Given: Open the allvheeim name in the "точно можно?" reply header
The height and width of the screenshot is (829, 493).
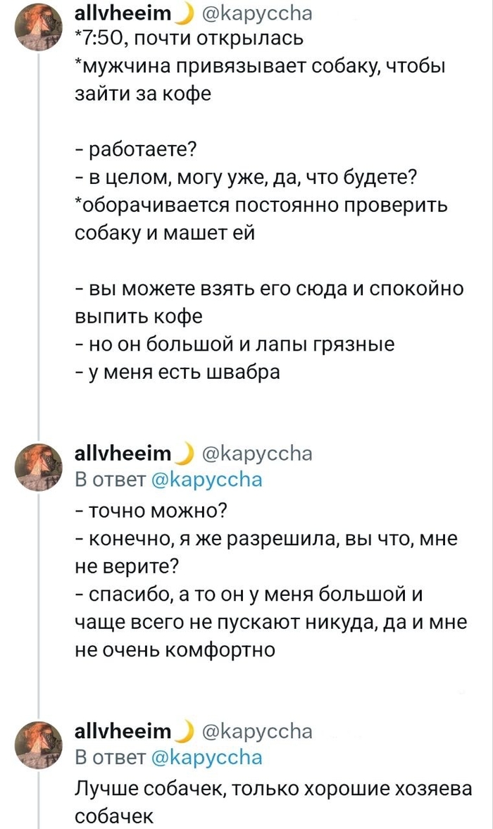Looking at the screenshot, I should tap(123, 451).
